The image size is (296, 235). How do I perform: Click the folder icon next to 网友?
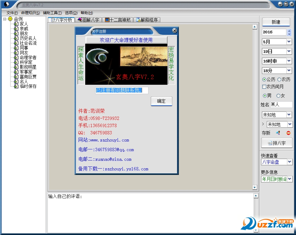[x=16, y=53]
